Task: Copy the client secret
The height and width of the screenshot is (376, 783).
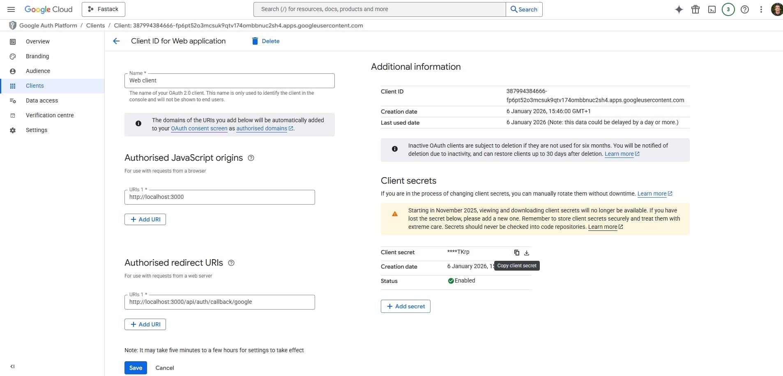Action: (517, 253)
